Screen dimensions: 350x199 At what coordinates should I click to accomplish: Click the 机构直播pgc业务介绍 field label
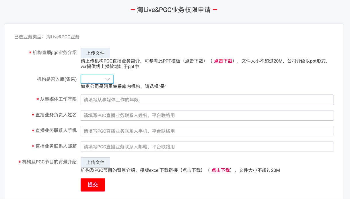pos(55,53)
